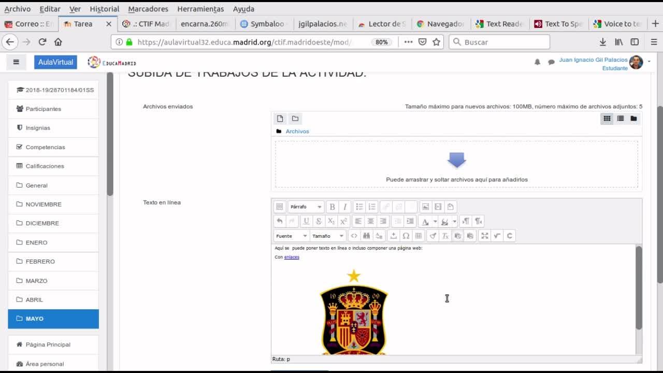Screen dimensions: 663x373
Task: Switch to the Symbaloo tab
Action: pos(264,24)
